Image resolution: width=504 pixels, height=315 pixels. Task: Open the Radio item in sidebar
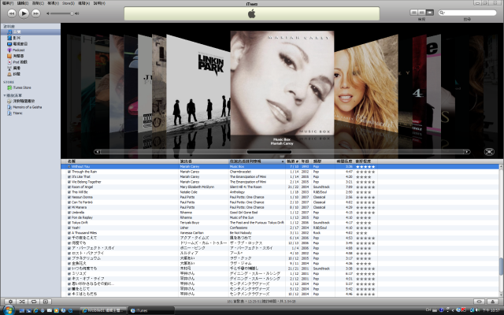point(31,68)
